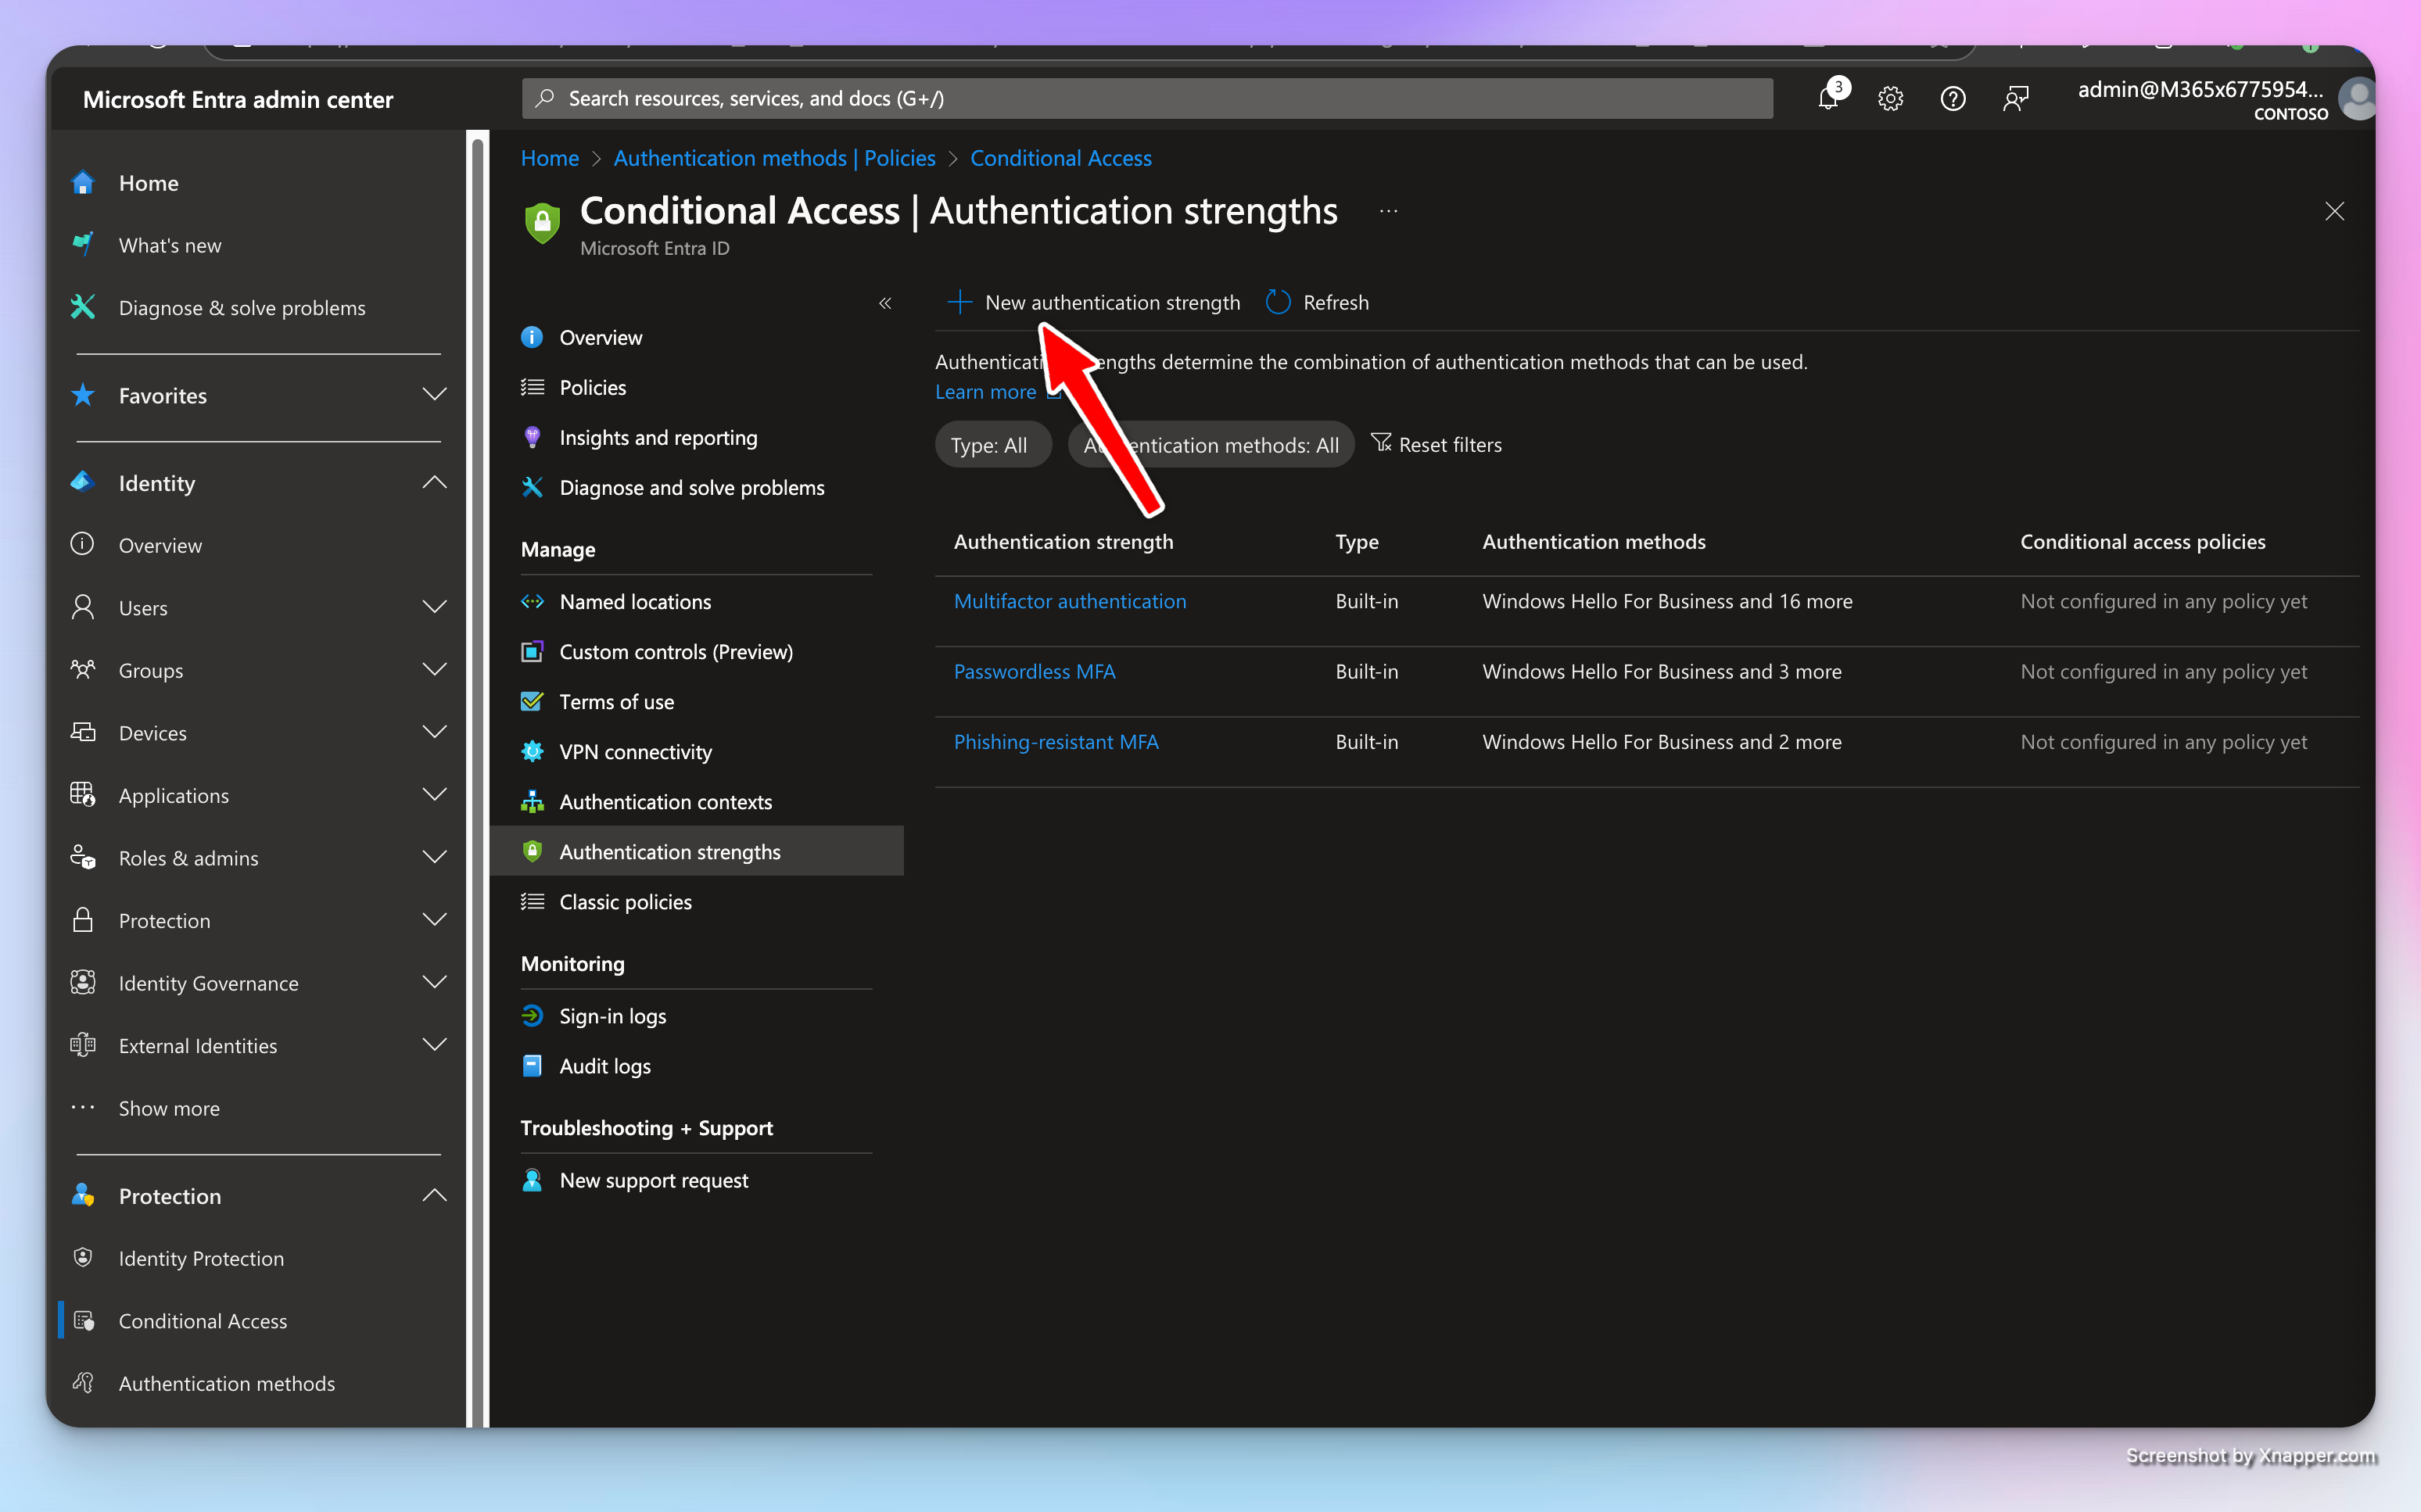Collapse the Identity section

pos(434,483)
